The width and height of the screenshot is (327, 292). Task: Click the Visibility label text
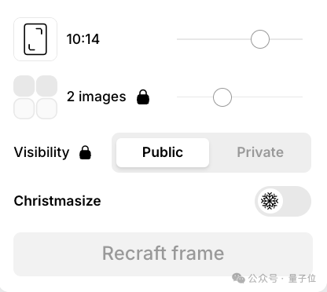(42, 152)
